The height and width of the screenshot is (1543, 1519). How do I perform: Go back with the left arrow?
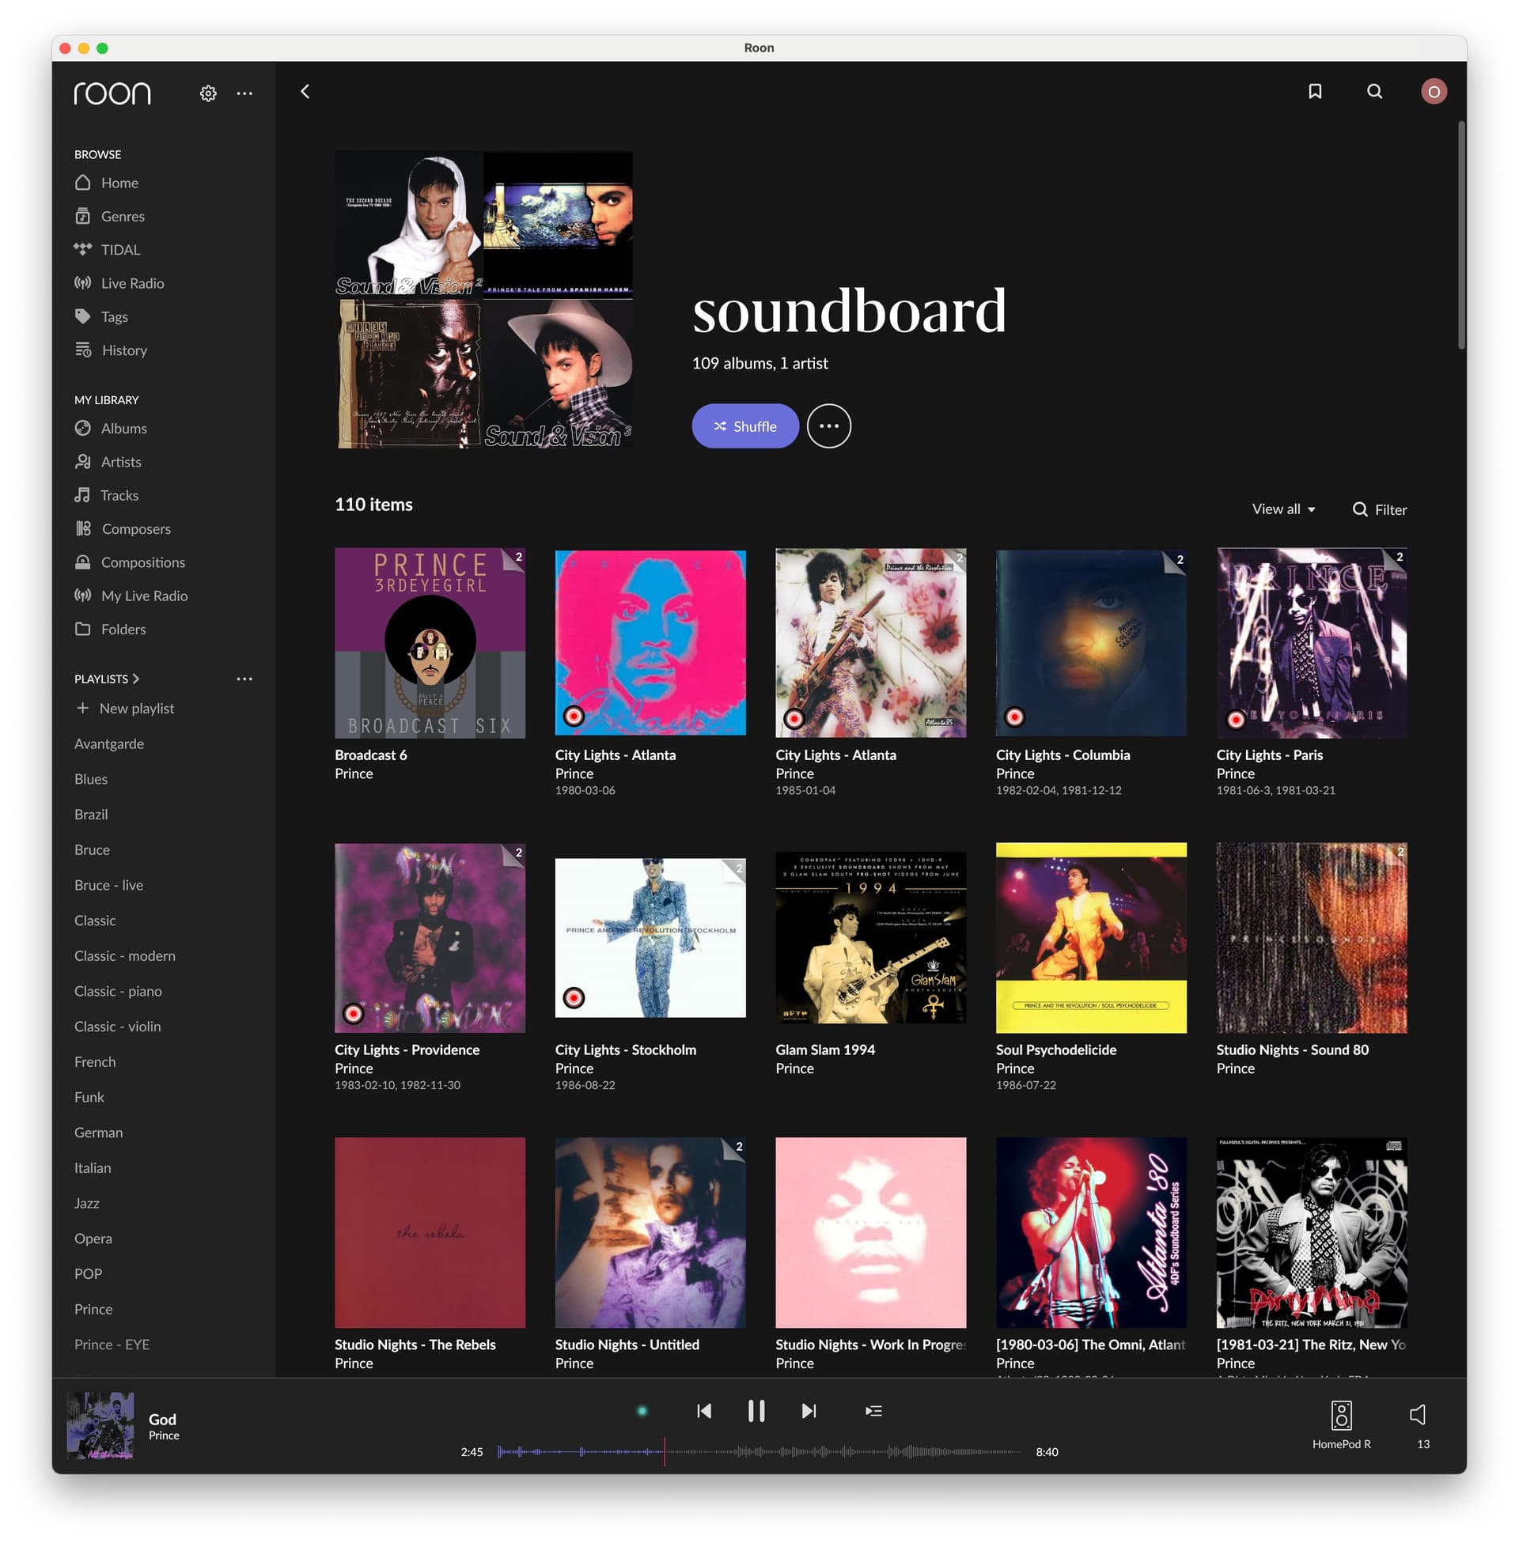click(305, 92)
